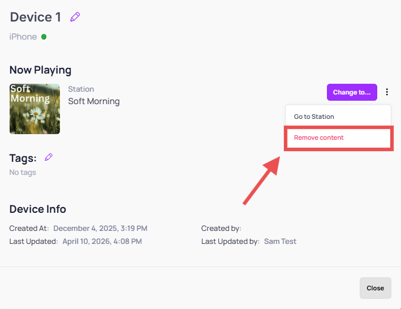Click the Device 1 title text

click(36, 17)
